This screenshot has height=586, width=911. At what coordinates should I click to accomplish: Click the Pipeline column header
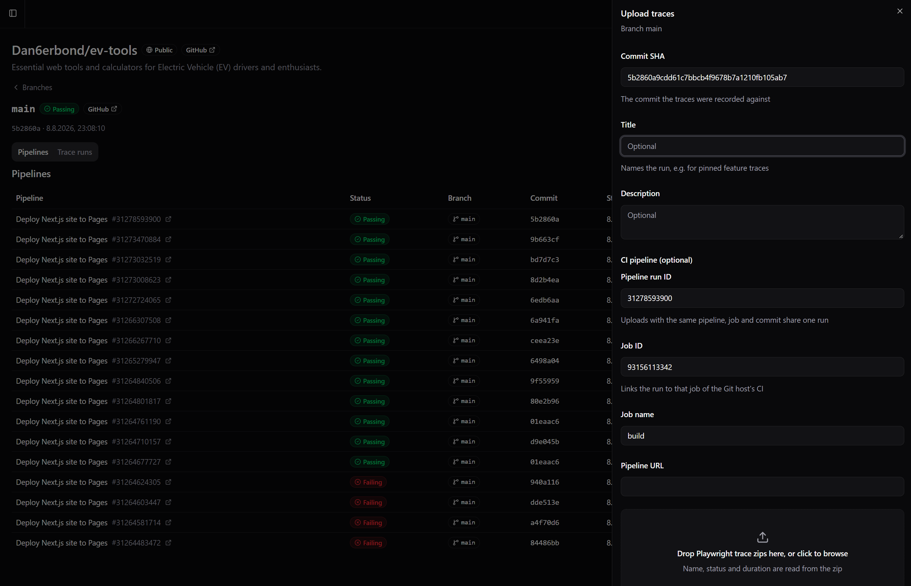click(29, 198)
